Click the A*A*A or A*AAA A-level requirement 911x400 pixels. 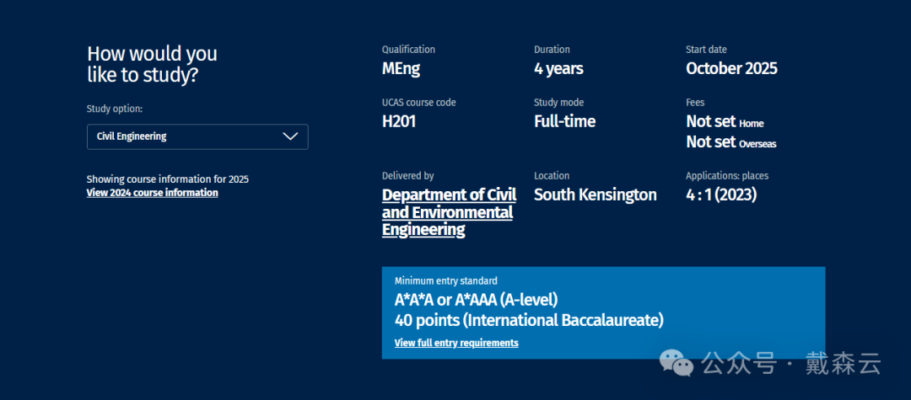coord(476,300)
